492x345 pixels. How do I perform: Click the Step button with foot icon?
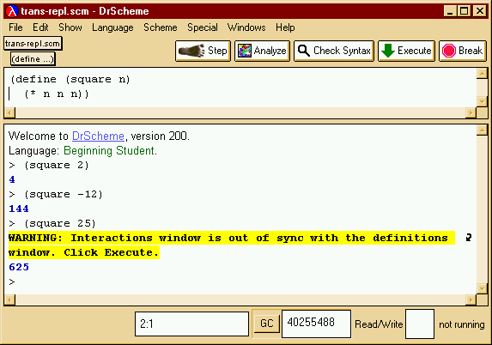click(x=203, y=51)
